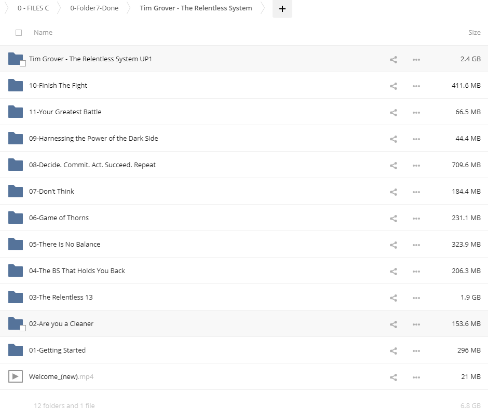Sort the list by Size column
The width and height of the screenshot is (488, 419).
(x=474, y=33)
